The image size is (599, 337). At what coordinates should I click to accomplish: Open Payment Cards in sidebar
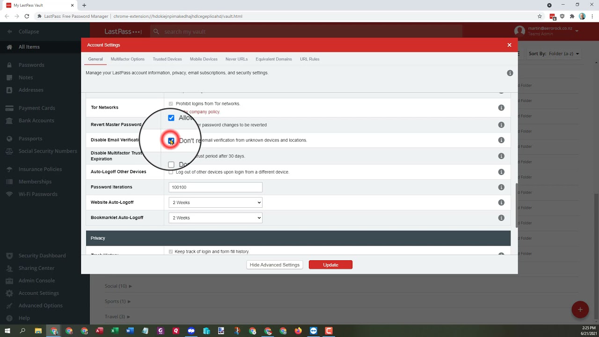coord(30,108)
